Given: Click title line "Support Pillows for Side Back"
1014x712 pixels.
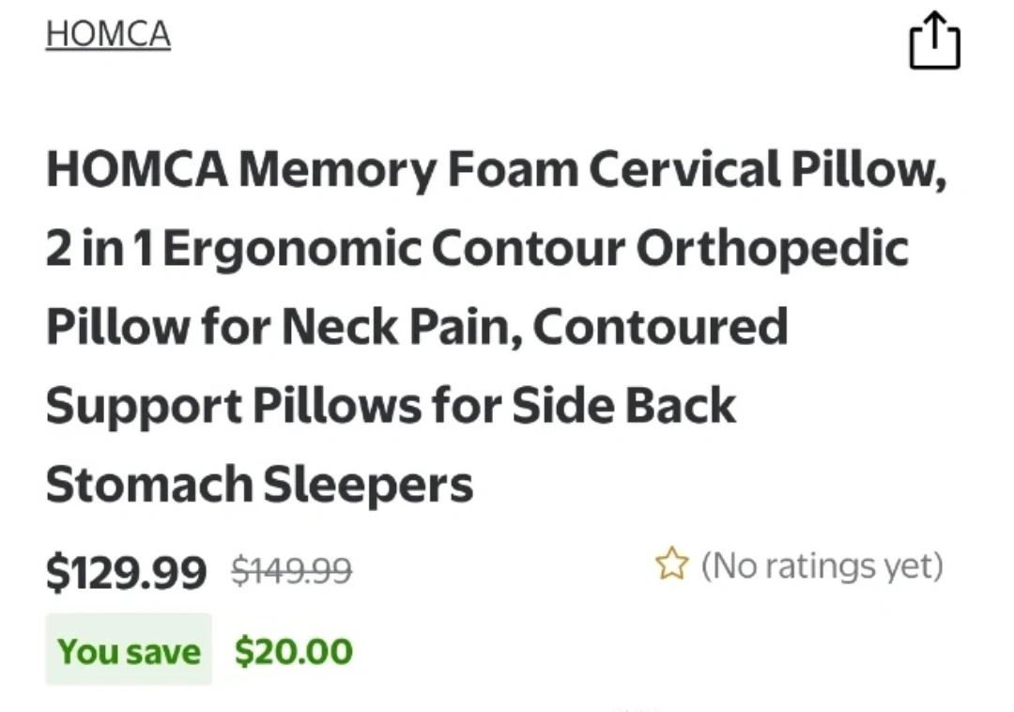Looking at the screenshot, I should pyautogui.click(x=391, y=406).
